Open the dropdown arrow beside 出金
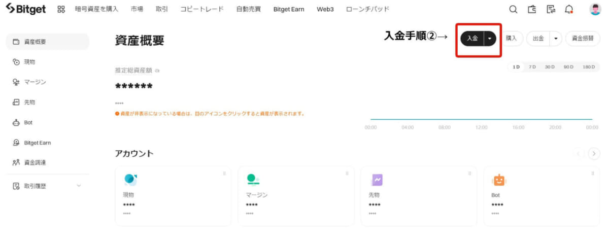 click(x=556, y=39)
